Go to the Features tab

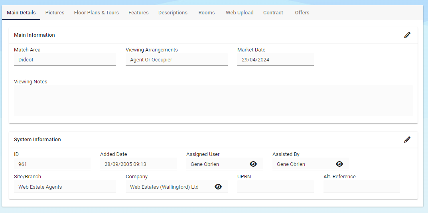pos(138,12)
